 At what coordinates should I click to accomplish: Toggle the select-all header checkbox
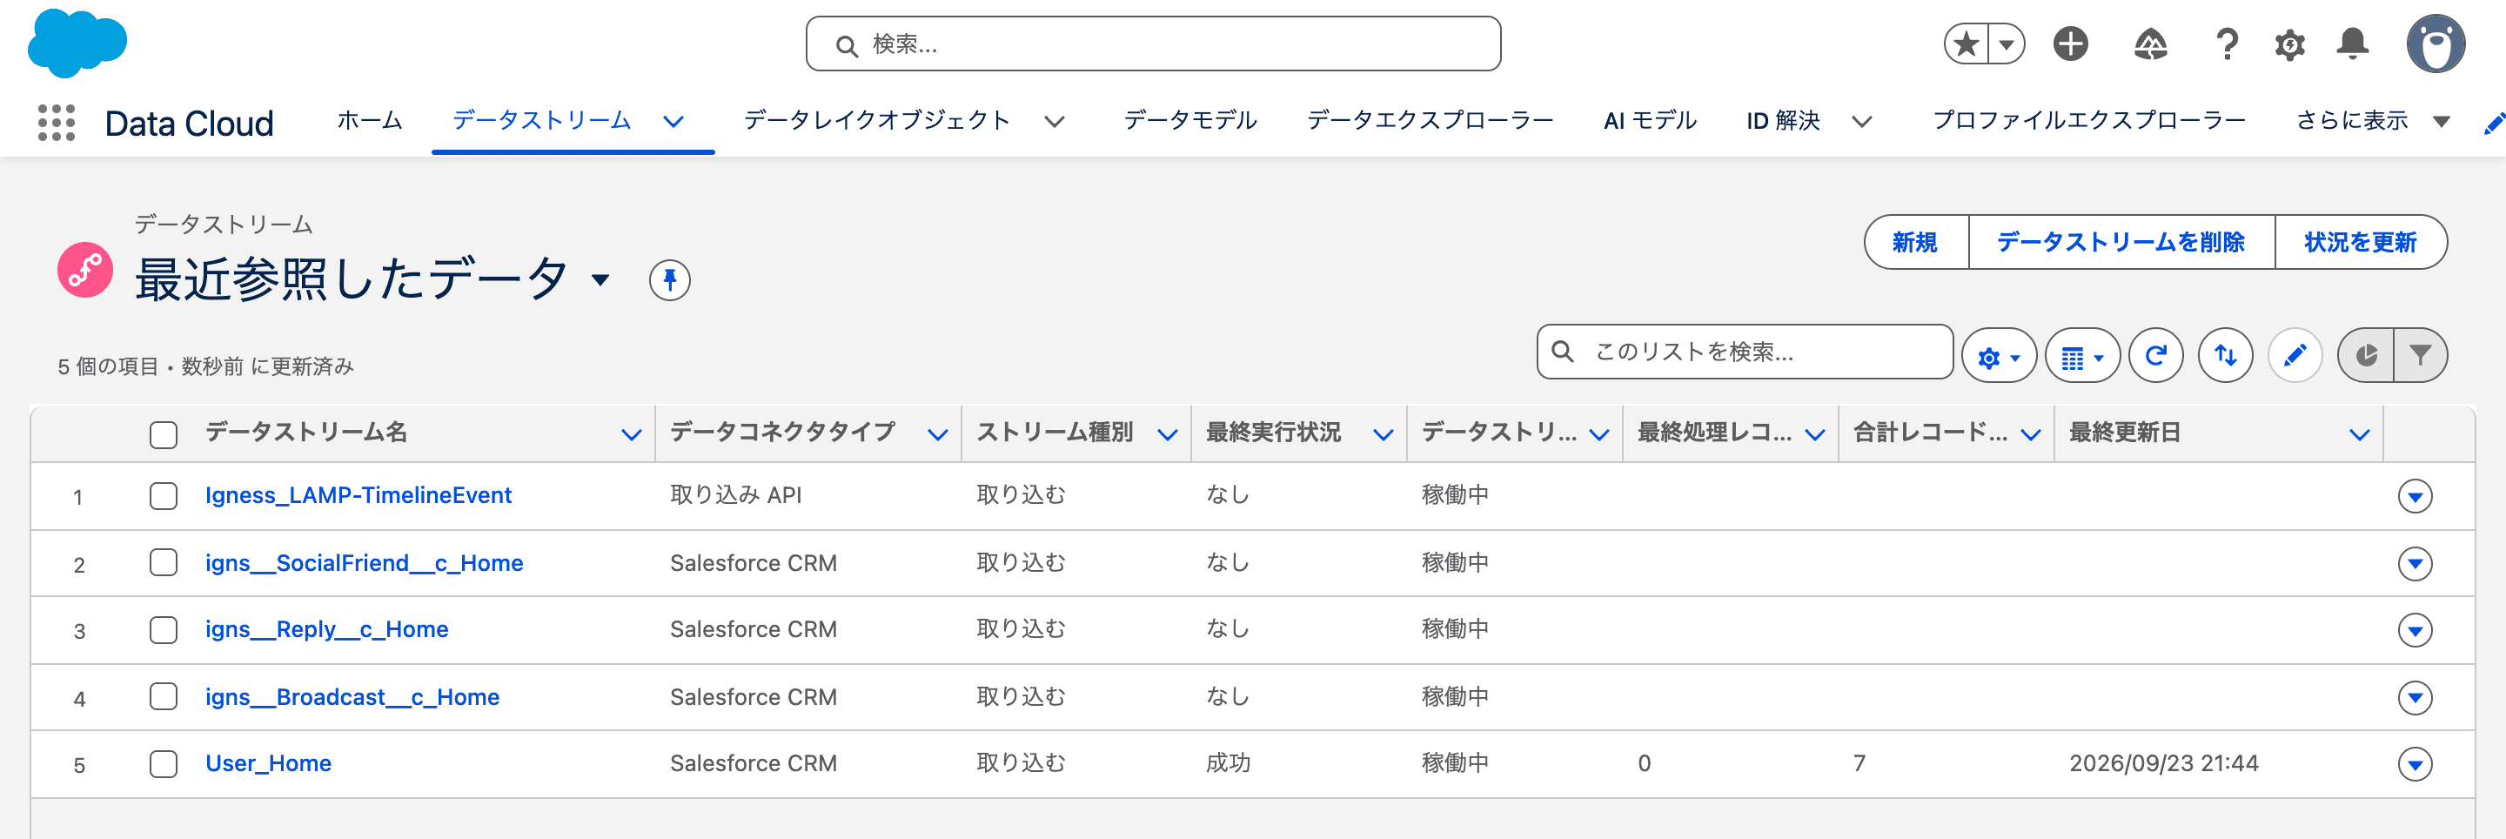164,434
